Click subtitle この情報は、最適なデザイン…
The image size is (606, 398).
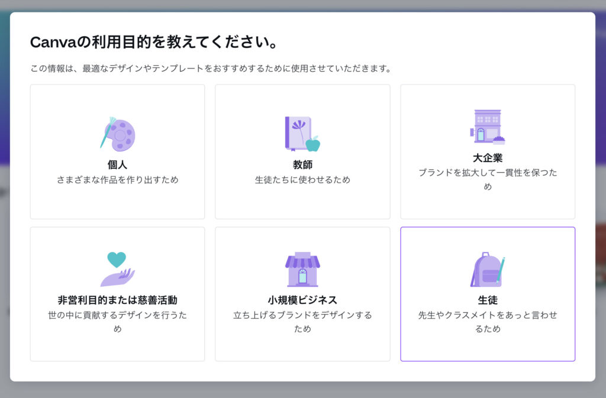tap(212, 69)
